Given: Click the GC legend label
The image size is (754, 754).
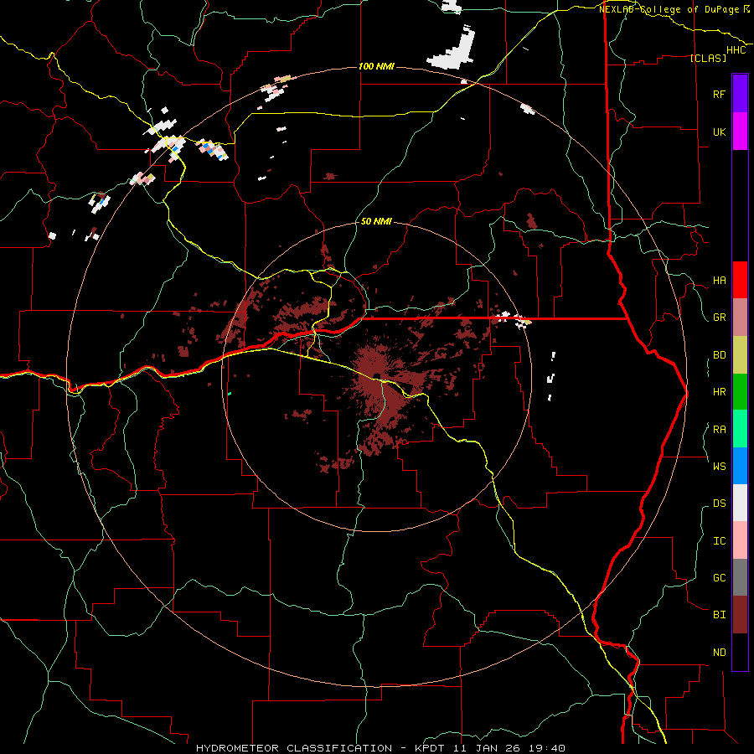Looking at the screenshot, I should coord(719,577).
